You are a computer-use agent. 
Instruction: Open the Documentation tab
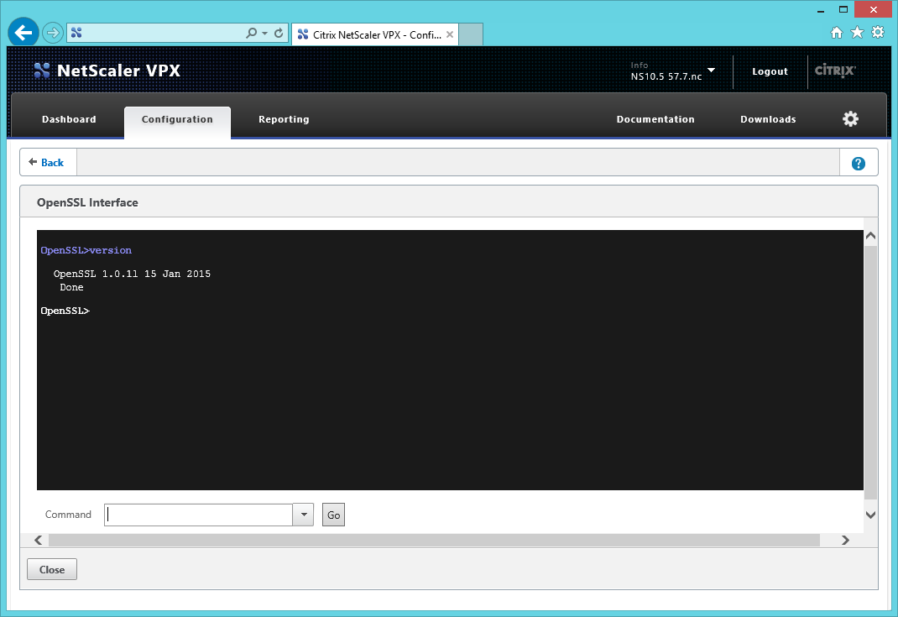pyautogui.click(x=655, y=119)
